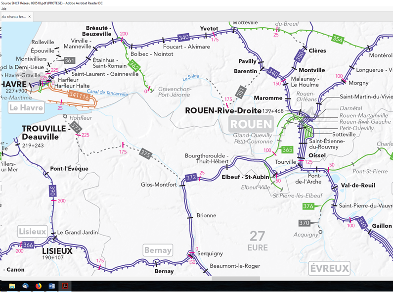Switch to Microsoft Word in the taskbar
Image resolution: width=393 pixels, height=292 pixels.
click(51, 286)
